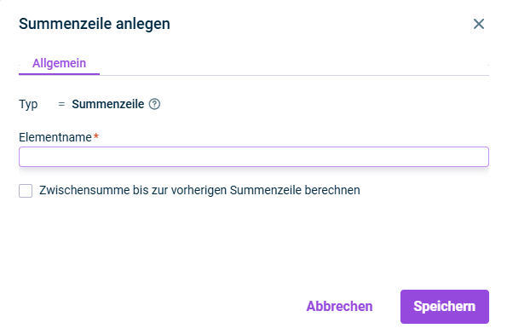Show the tooltip from the question mark icon
The height and width of the screenshot is (334, 507).
click(x=154, y=104)
